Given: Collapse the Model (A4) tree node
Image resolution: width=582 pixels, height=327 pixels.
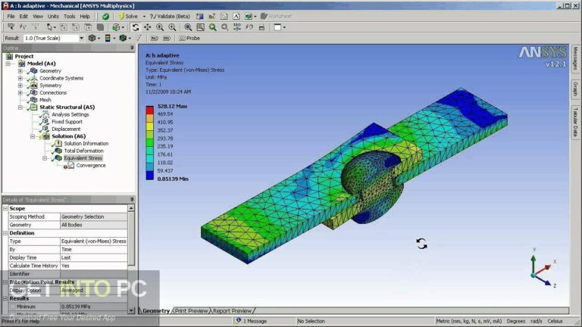Looking at the screenshot, I should point(8,64).
